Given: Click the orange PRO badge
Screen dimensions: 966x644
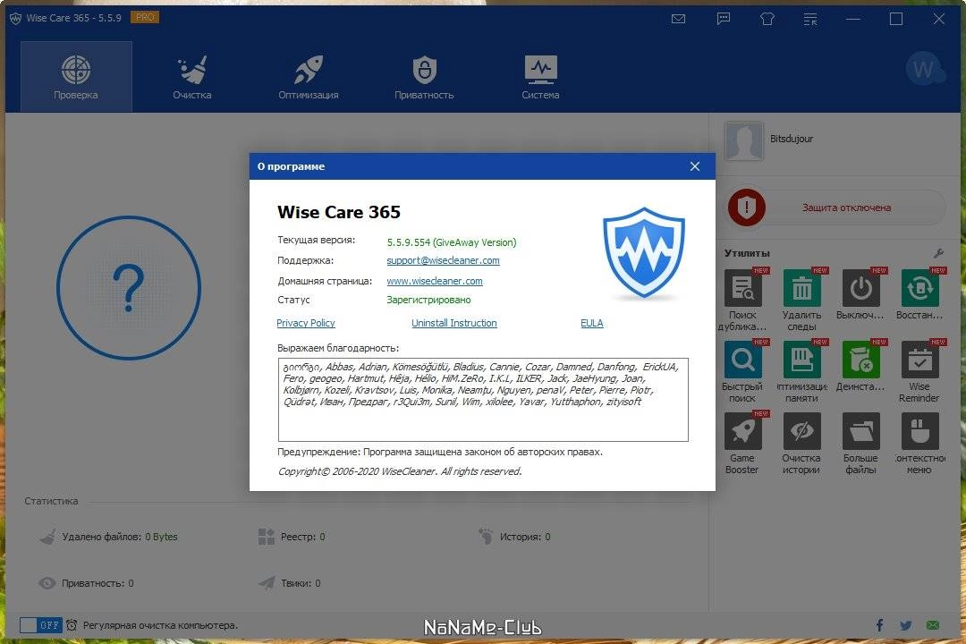Looking at the screenshot, I should (x=145, y=17).
